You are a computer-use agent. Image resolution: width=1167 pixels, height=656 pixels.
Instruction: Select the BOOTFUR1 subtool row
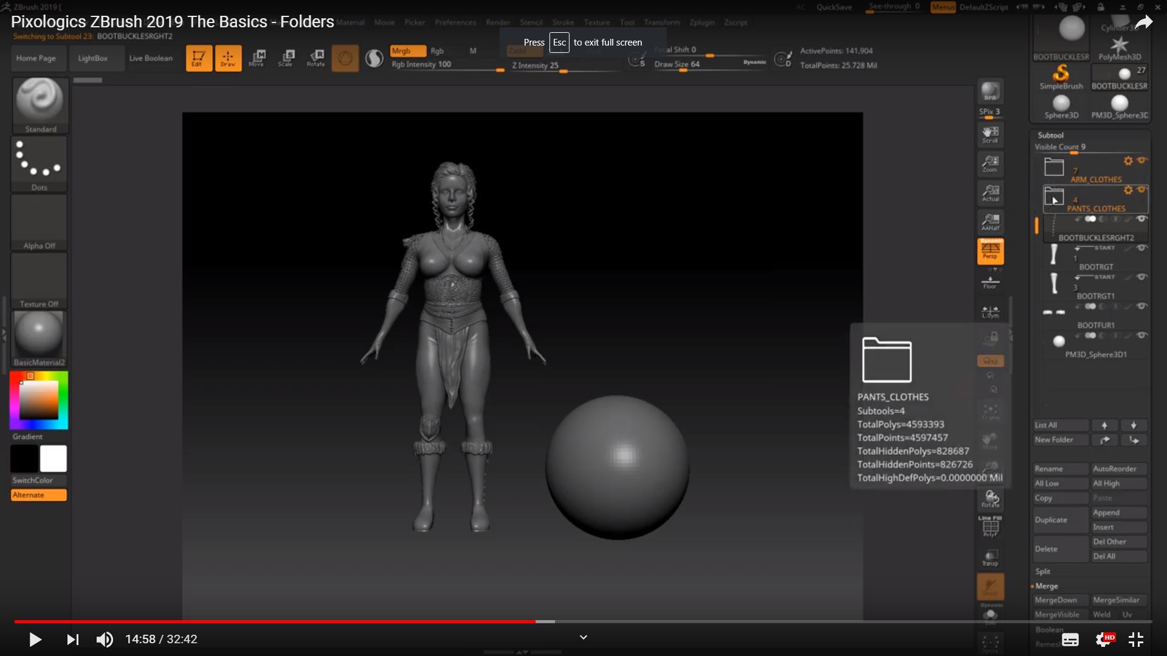pos(1096,316)
